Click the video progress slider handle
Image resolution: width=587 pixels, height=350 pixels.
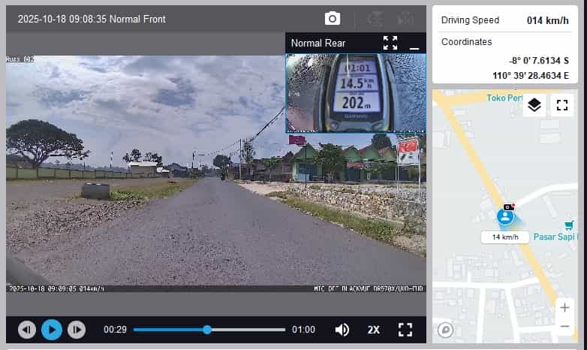(x=207, y=329)
